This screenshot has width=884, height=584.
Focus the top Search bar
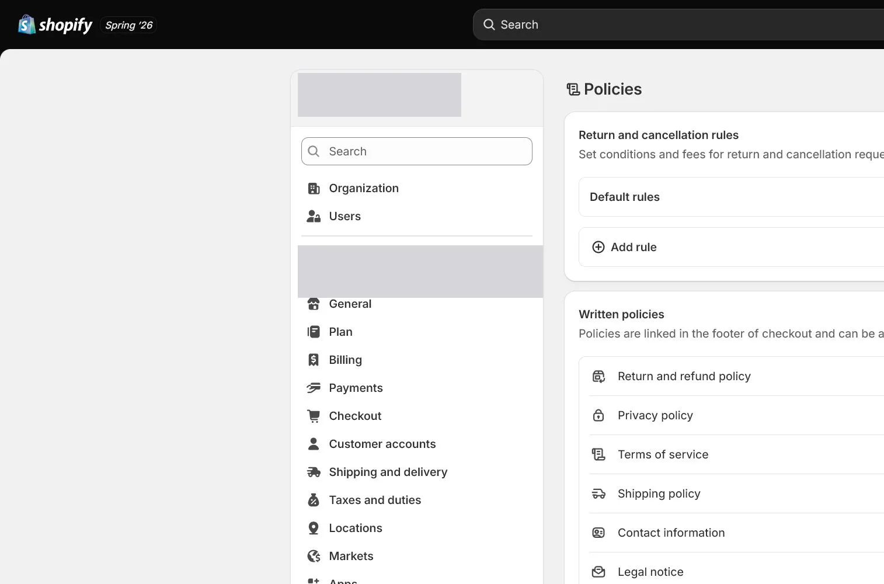678,25
